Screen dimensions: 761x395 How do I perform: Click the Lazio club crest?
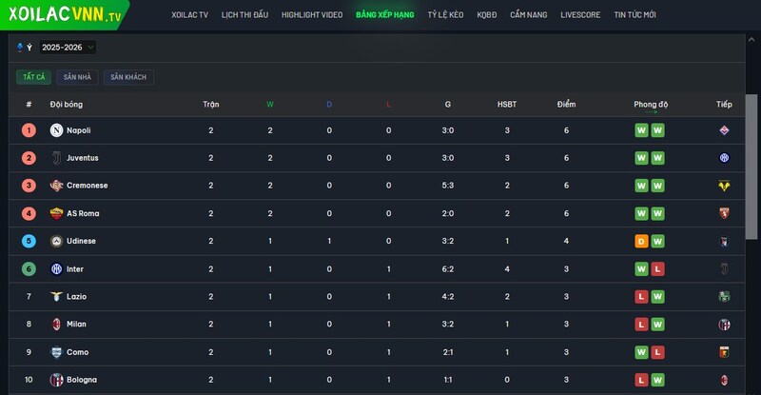56,296
